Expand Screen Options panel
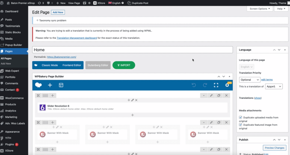 point(260,9)
